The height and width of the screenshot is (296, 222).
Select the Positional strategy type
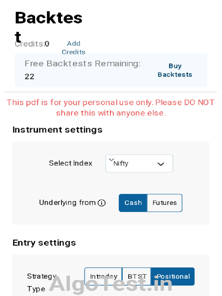(173, 276)
